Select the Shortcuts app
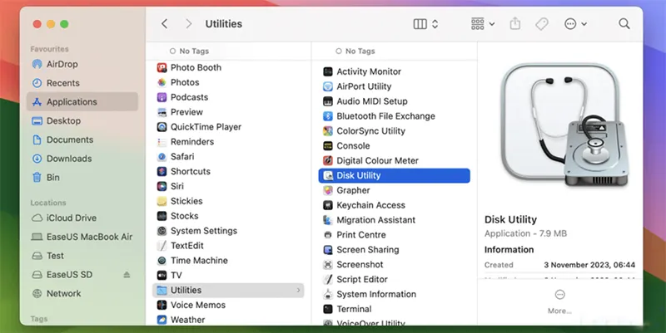This screenshot has height=333, width=666. (228, 171)
